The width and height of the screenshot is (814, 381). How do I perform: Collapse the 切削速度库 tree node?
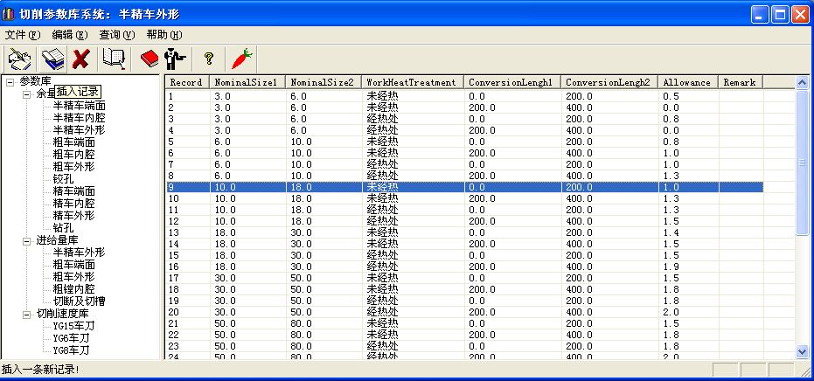coord(27,314)
